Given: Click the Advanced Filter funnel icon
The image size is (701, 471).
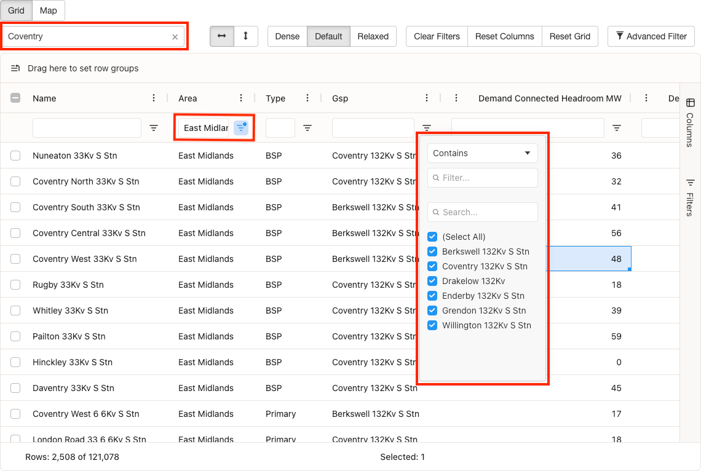Looking at the screenshot, I should [620, 36].
